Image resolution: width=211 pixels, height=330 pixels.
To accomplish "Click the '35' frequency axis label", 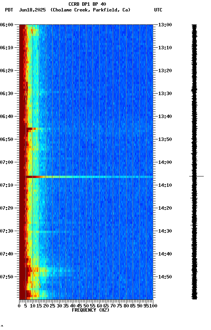I will coord(66,306).
